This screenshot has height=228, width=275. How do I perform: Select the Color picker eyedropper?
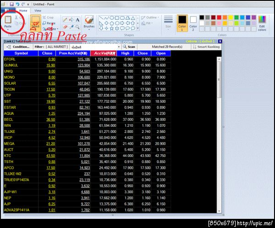pos(71,27)
